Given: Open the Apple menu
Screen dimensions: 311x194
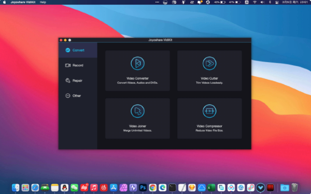Looking at the screenshot, I should tap(4, 2).
